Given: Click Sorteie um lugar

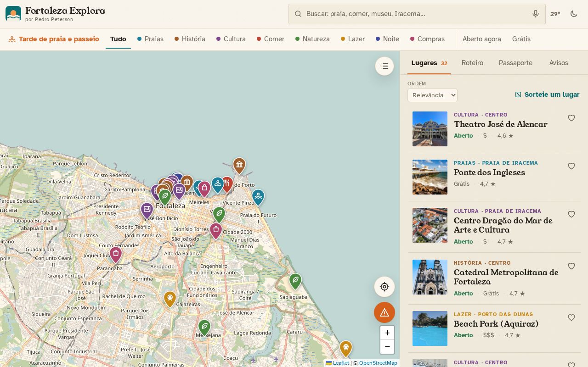Looking at the screenshot, I should (x=548, y=95).
